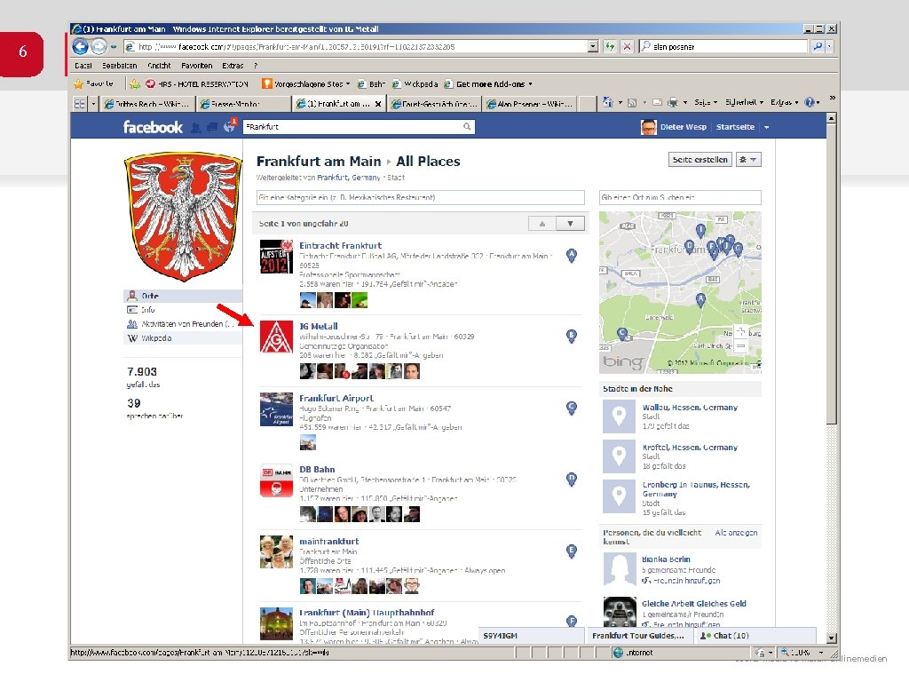Click the Facebook search magnifier icon

[467, 126]
